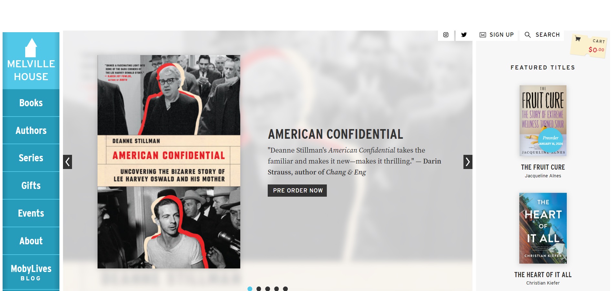This screenshot has width=612, height=291.
Task: Open the Series sidebar section
Action: 31,158
